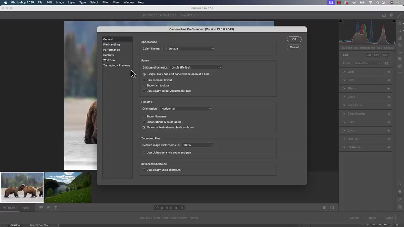This screenshot has height=227, width=404.
Task: Enable Show rich tooltips checkbox
Action: coord(144,85)
